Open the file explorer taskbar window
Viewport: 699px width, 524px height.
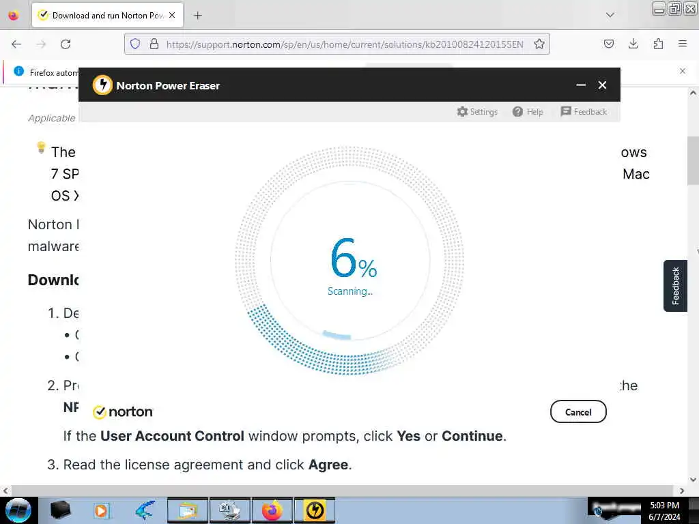188,510
